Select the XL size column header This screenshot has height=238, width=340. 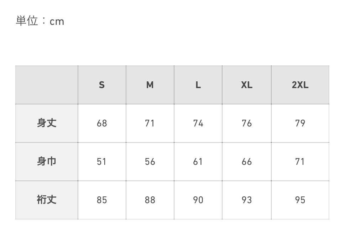tap(247, 85)
